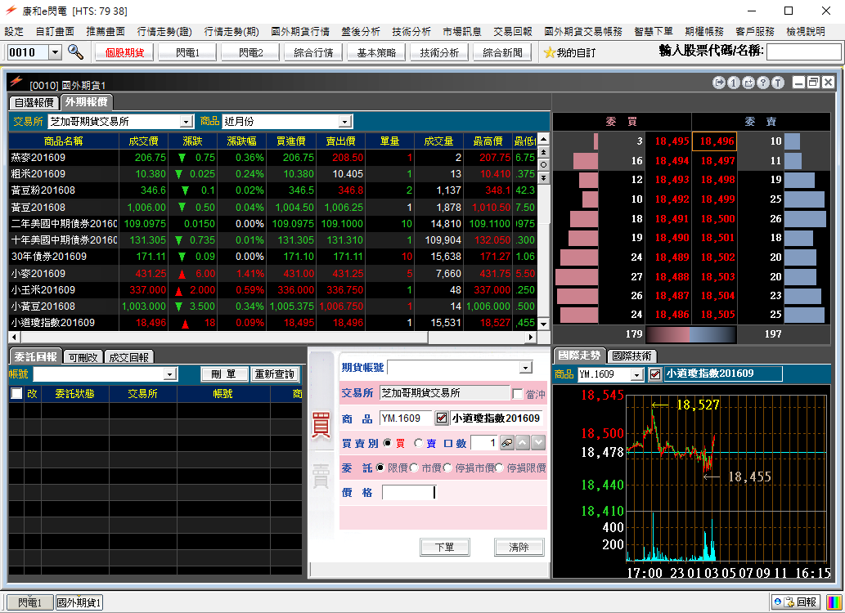Screen dimensions: 845x613
Task: Open the 商品 近月份 dropdown
Action: (344, 122)
